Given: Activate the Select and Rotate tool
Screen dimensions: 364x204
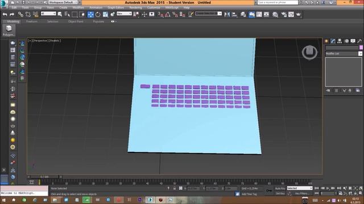Looking at the screenshot, I should pos(98,14).
